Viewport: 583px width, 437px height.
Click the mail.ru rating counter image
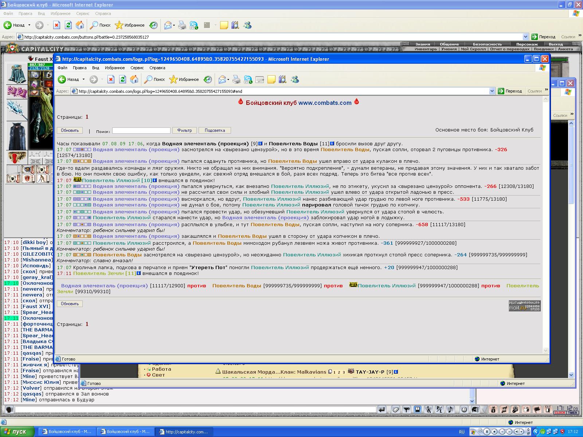[524, 306]
